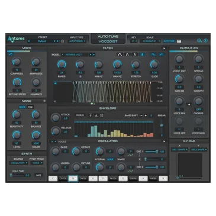
Task: Open the Voices count dropdown
Action: pyautogui.click(x=53, y=141)
